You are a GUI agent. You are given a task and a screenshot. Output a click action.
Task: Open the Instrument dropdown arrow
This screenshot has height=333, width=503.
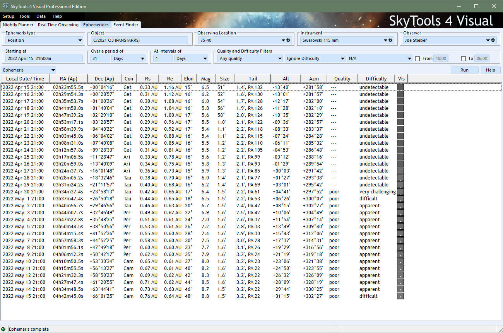(x=386, y=40)
